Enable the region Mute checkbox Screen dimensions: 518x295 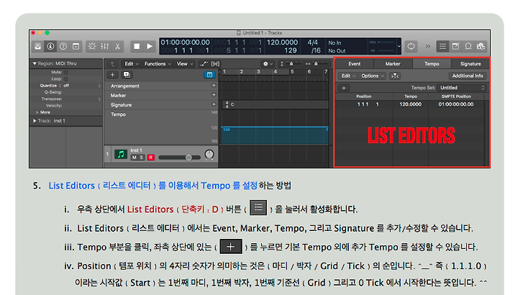(x=65, y=72)
